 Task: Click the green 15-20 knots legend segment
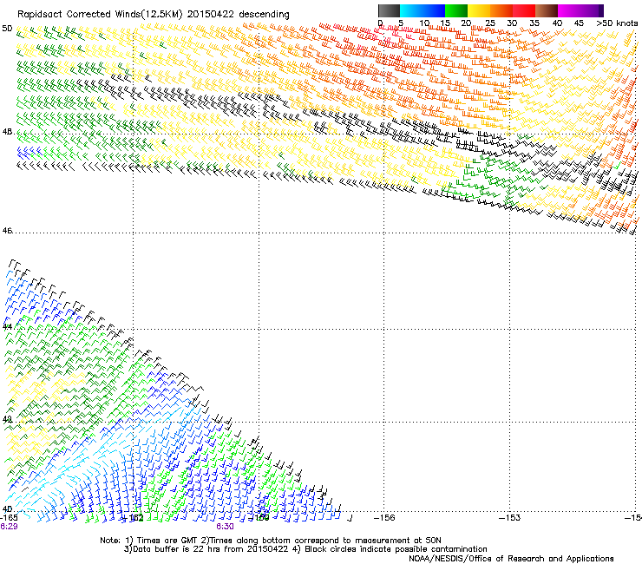[x=456, y=10]
